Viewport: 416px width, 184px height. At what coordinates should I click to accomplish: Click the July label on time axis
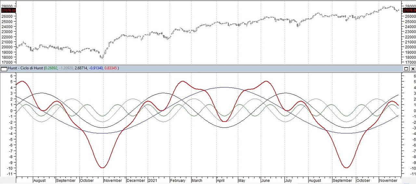pos(288,180)
